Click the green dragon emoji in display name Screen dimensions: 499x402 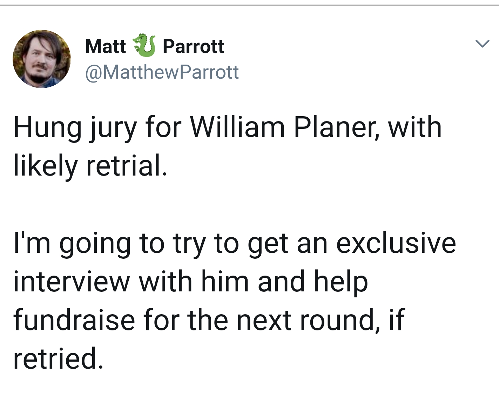144,46
